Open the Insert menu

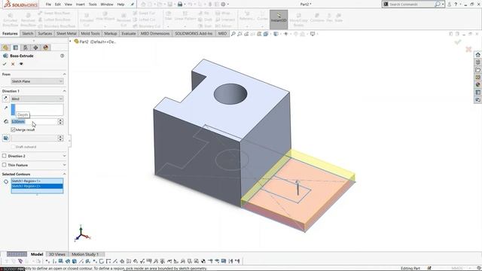click(x=81, y=5)
